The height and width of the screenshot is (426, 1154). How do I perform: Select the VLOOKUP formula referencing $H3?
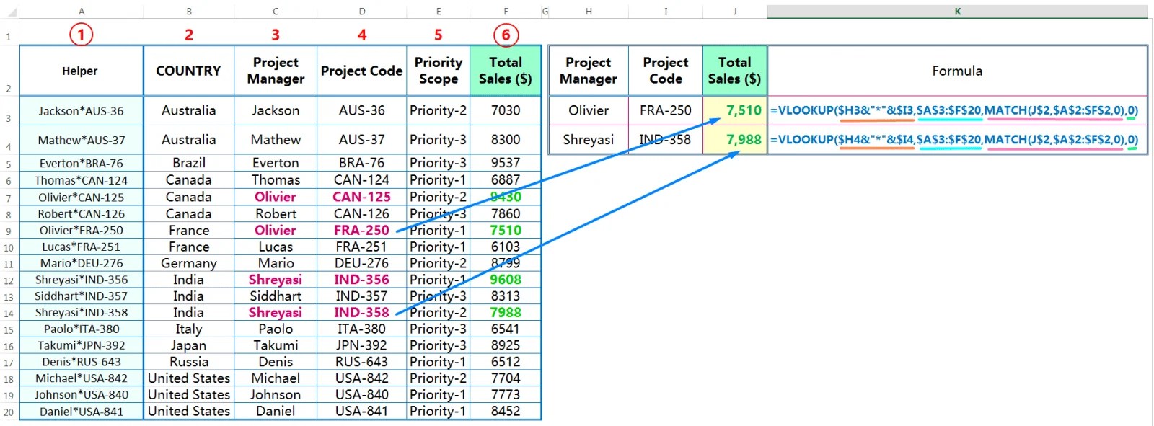pyautogui.click(x=957, y=111)
